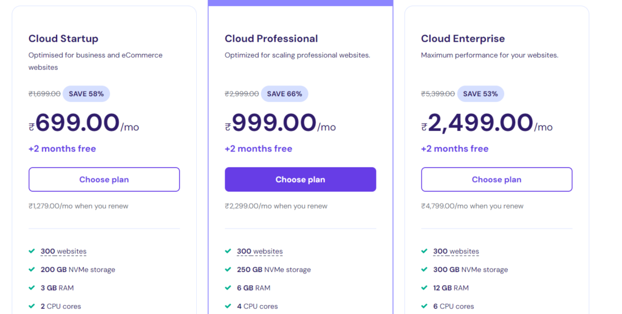This screenshot has height=314, width=622.
Task: Click the checkmark beside 250 GB NVMe storage
Action: point(228,269)
